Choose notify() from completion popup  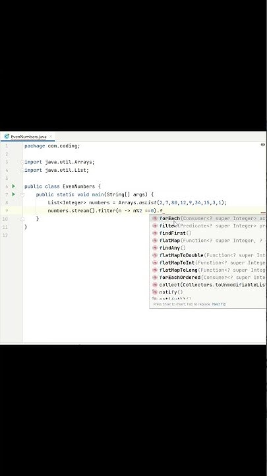click(x=208, y=292)
